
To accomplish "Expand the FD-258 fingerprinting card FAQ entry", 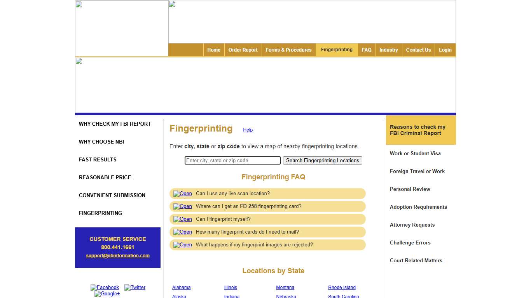I will click(x=182, y=206).
